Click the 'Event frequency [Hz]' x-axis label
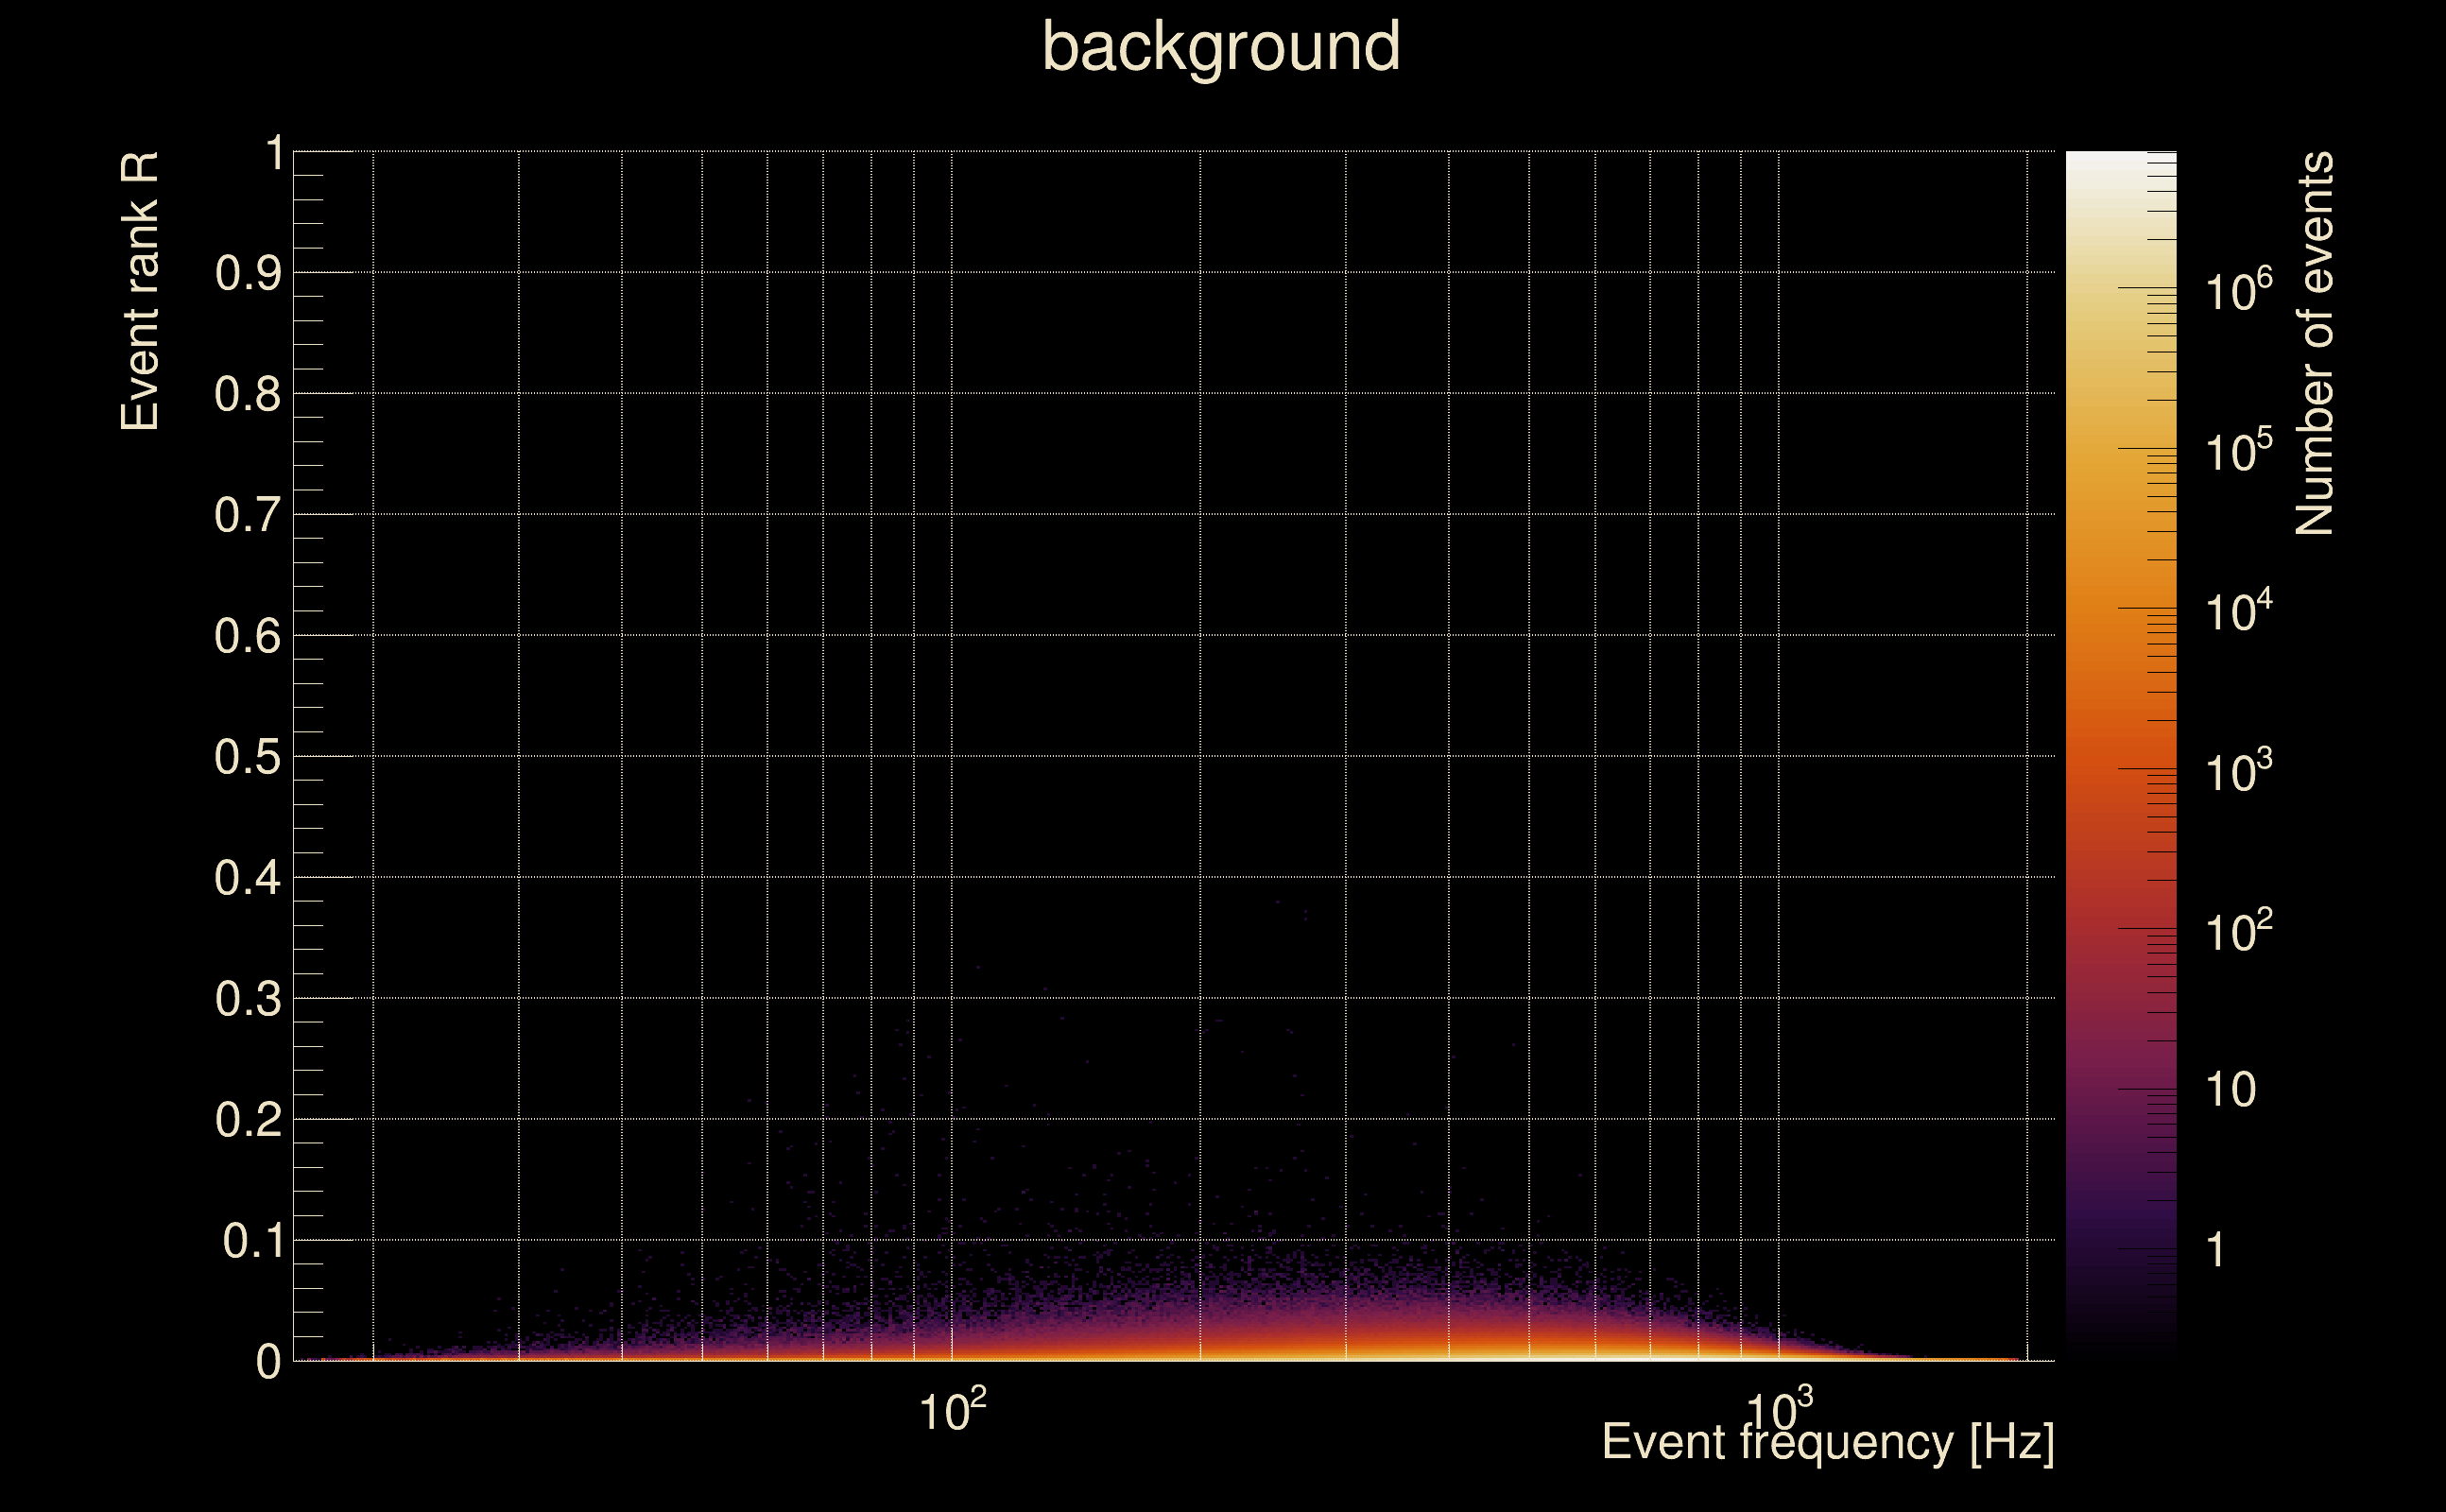 [x=1828, y=1443]
